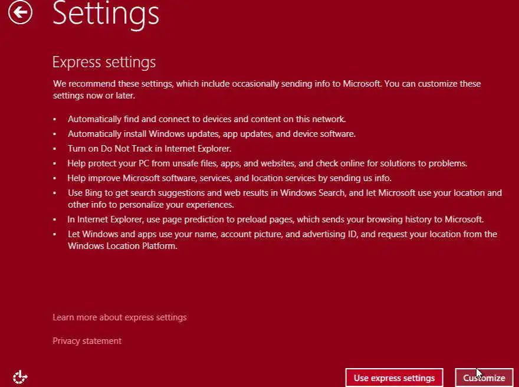519x387 pixels.
Task: Click the 'We recommend these settings' paragraph
Action: pyautogui.click(x=267, y=89)
